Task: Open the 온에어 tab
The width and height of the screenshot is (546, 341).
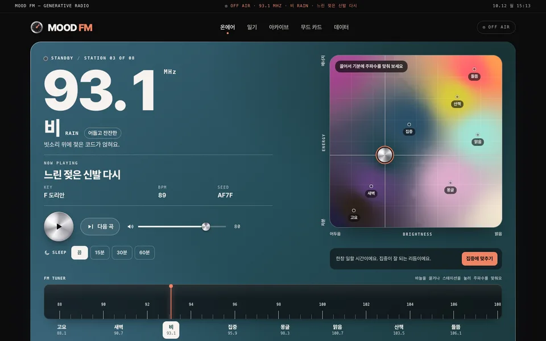Action: [227, 27]
